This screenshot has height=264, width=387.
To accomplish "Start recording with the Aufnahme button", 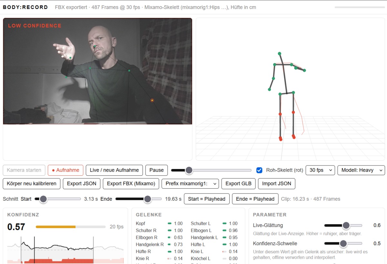I will (x=65, y=170).
